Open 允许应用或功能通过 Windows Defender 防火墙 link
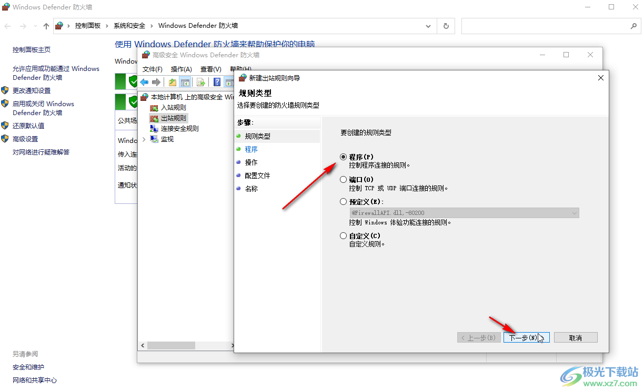644x392 pixels. point(56,73)
